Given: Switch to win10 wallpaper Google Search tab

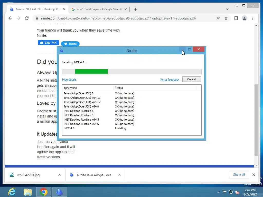Looking at the screenshot, I should pos(99,9).
